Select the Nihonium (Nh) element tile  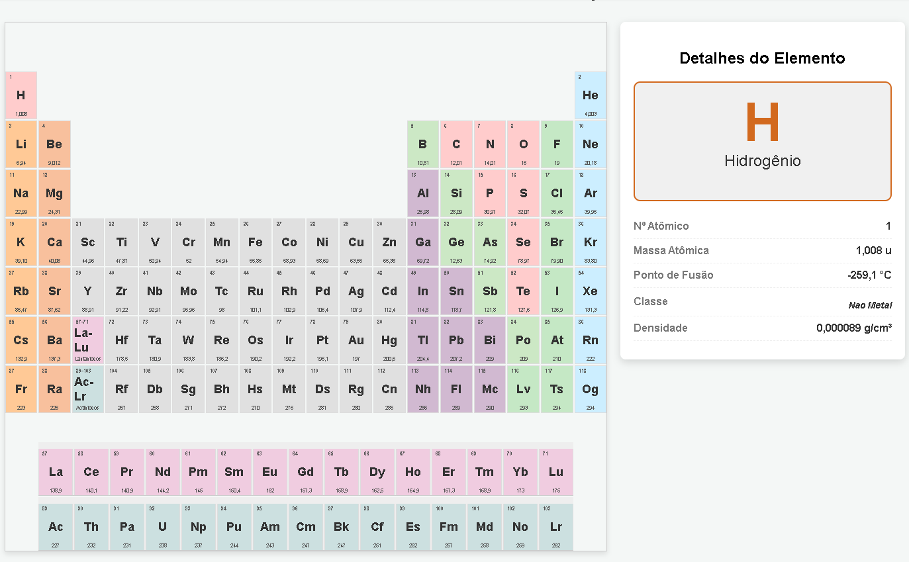click(423, 389)
